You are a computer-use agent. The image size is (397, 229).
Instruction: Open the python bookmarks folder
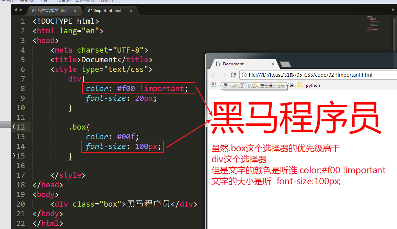coord(309,85)
